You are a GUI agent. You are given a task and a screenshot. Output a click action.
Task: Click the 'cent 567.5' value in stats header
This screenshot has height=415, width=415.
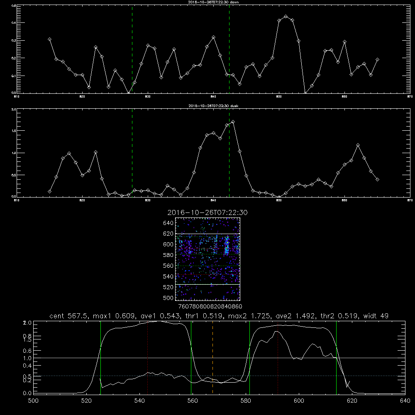(68, 316)
